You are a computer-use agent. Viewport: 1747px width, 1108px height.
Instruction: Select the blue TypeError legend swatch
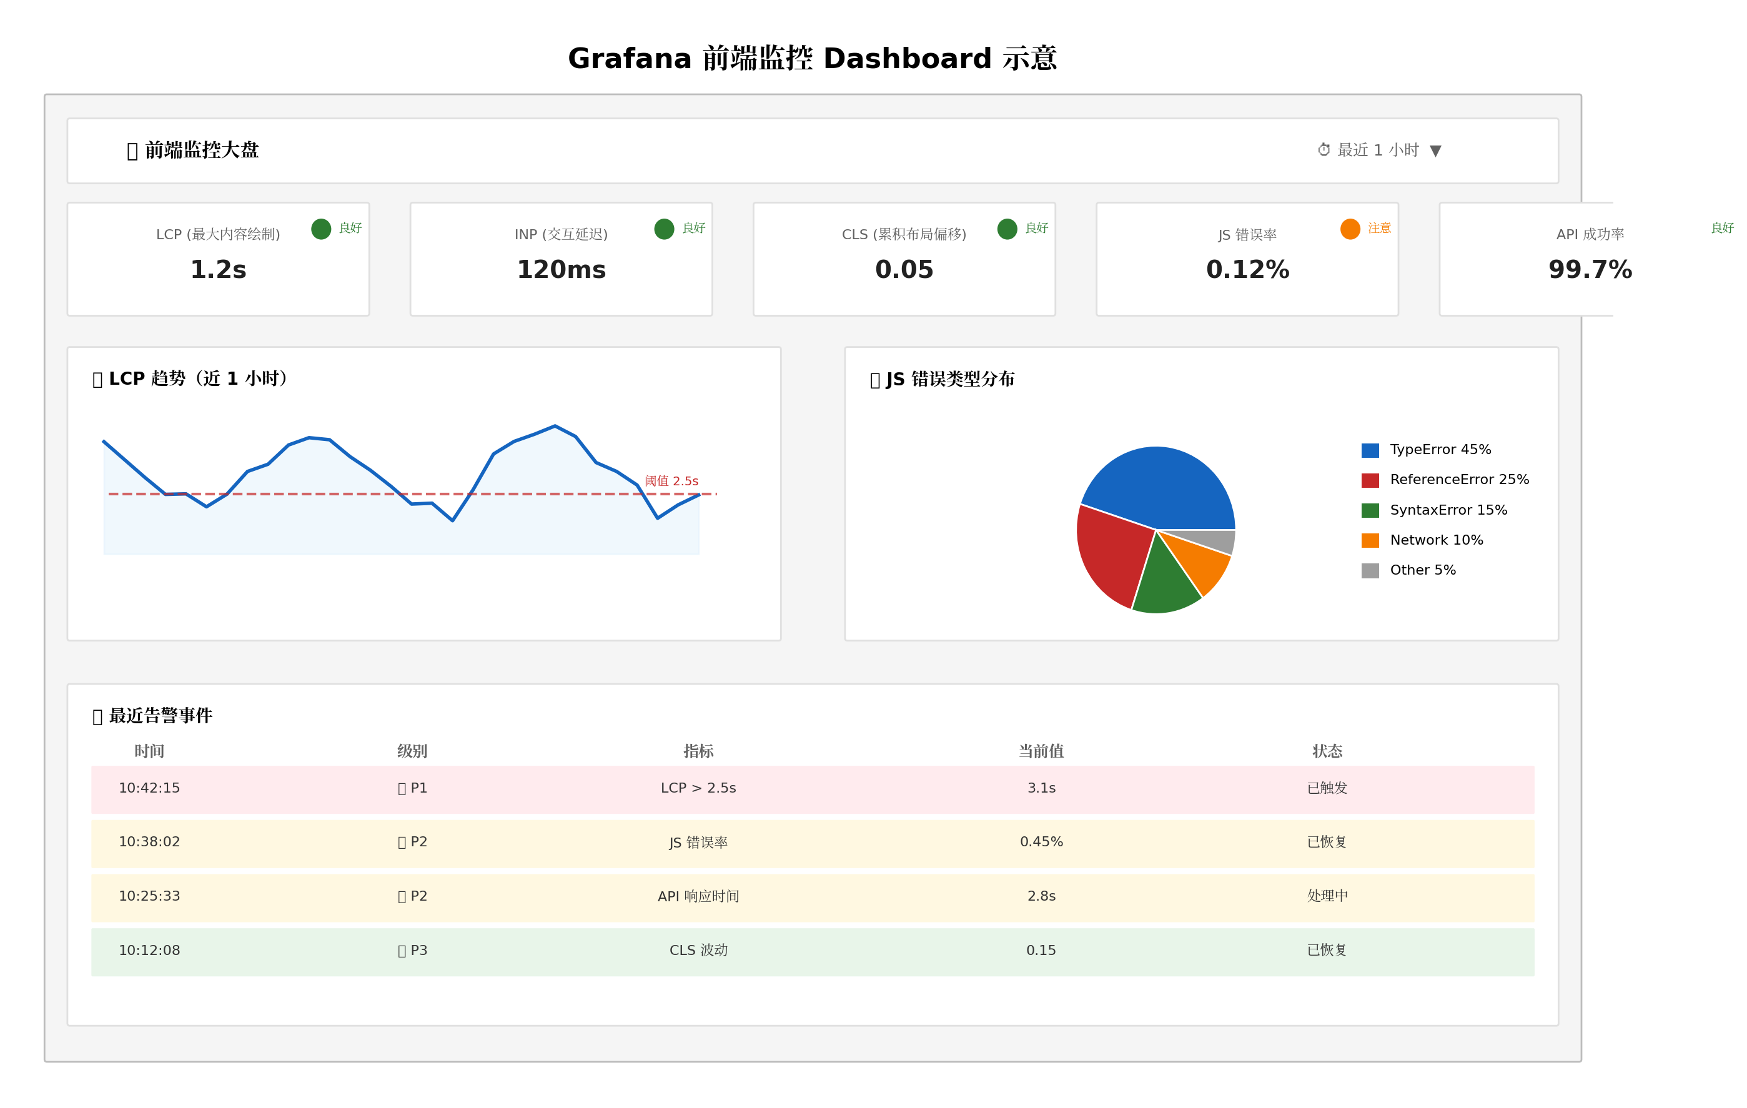(x=1370, y=450)
